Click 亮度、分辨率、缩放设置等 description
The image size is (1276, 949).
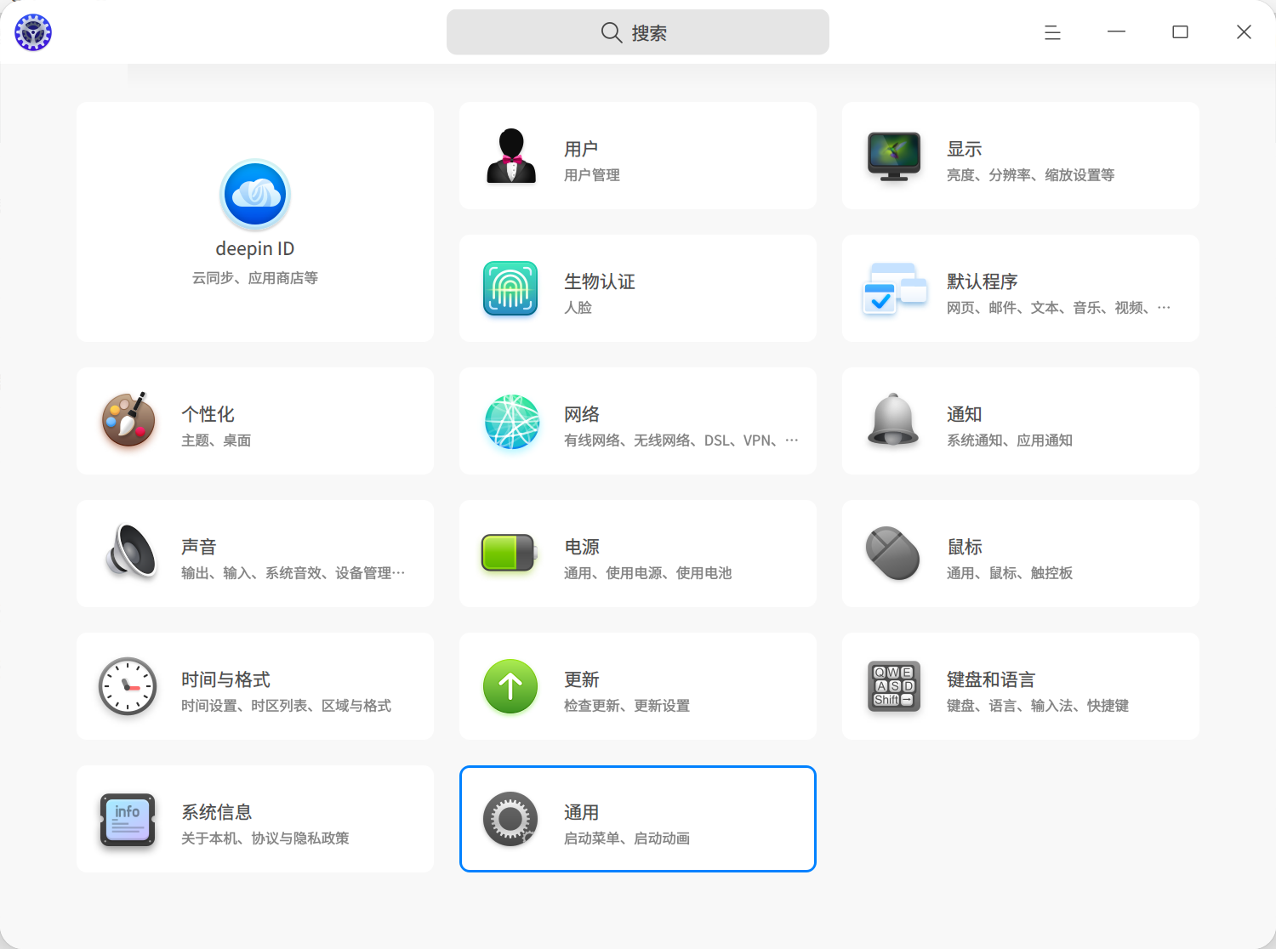[x=1030, y=175]
